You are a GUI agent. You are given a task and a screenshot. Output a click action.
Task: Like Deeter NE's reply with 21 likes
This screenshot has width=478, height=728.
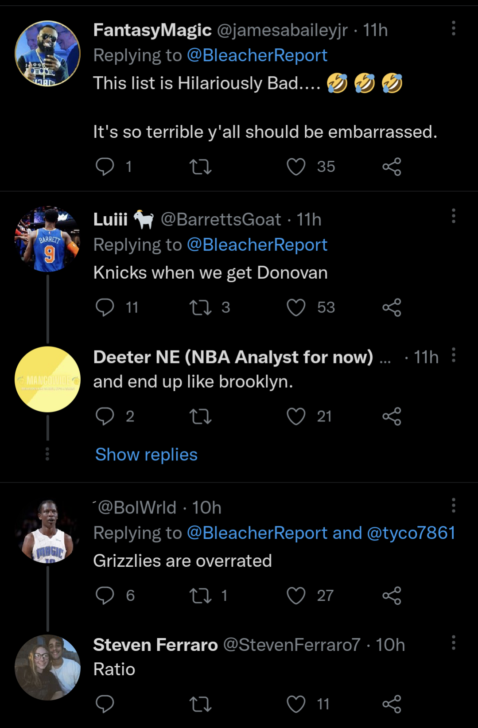click(296, 416)
